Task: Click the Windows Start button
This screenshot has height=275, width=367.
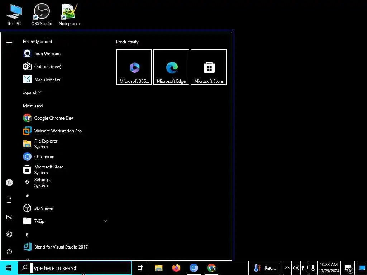Action: [9, 268]
